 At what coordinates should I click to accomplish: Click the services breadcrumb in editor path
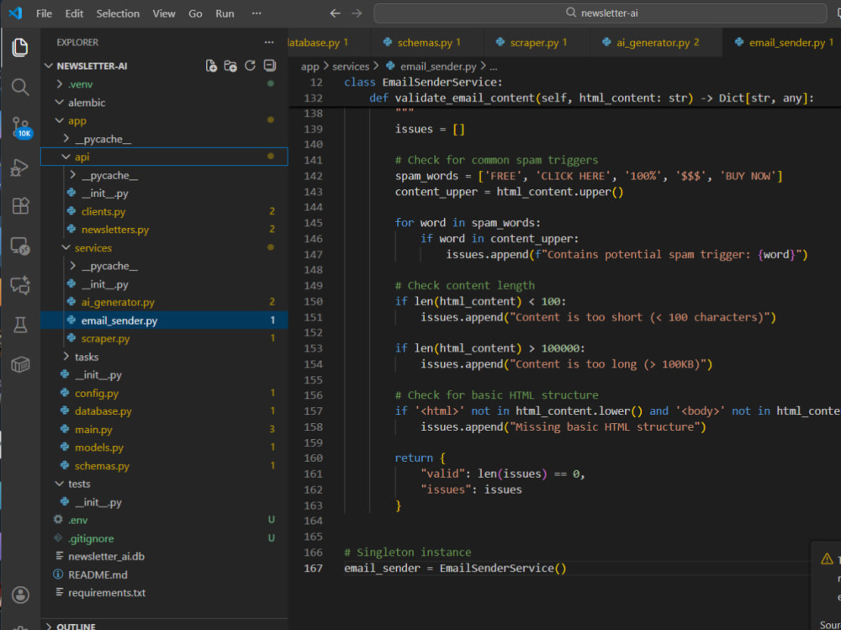[351, 66]
